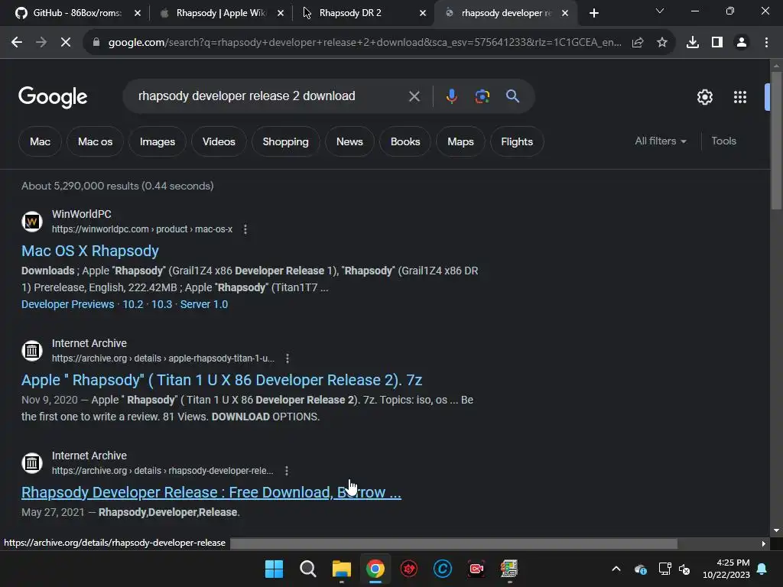Image resolution: width=783 pixels, height=587 pixels.
Task: Filter results by the Mac chip
Action: pos(40,141)
